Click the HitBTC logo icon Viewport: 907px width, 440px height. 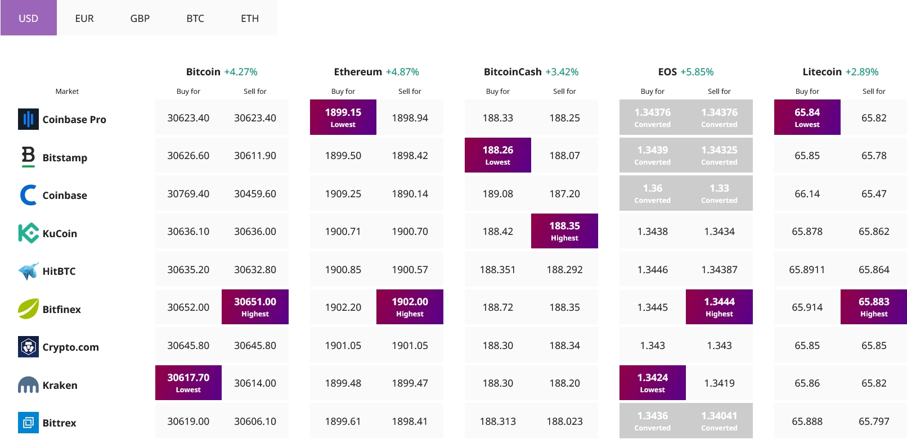tap(28, 271)
